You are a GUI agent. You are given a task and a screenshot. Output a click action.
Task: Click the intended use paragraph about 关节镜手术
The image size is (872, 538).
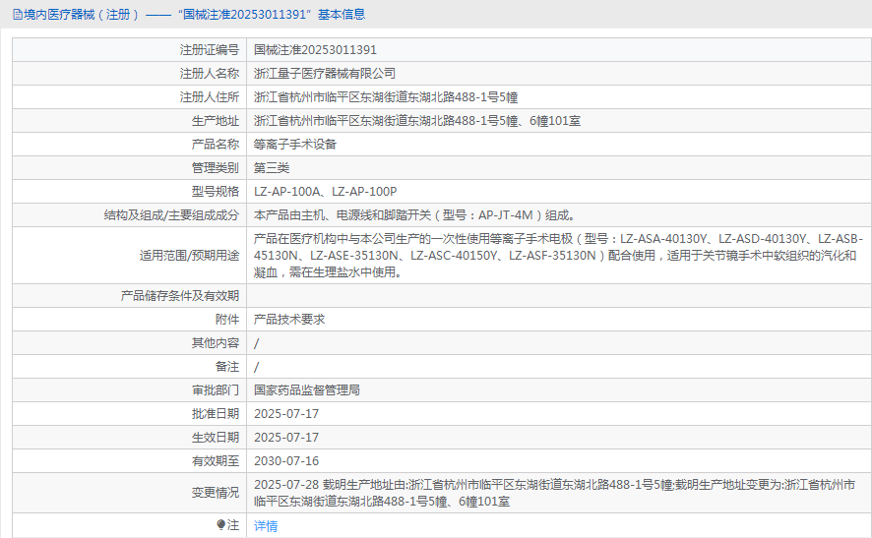point(558,256)
